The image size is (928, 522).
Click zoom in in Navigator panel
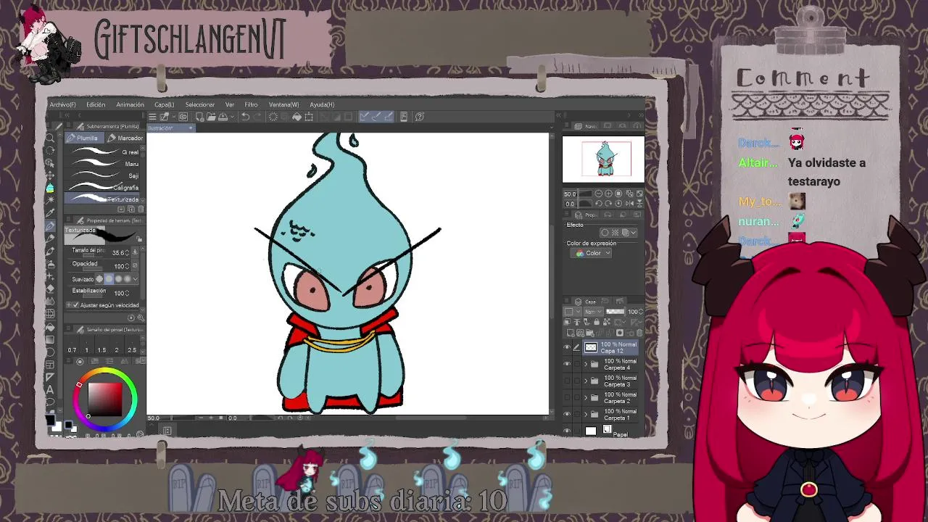point(608,194)
